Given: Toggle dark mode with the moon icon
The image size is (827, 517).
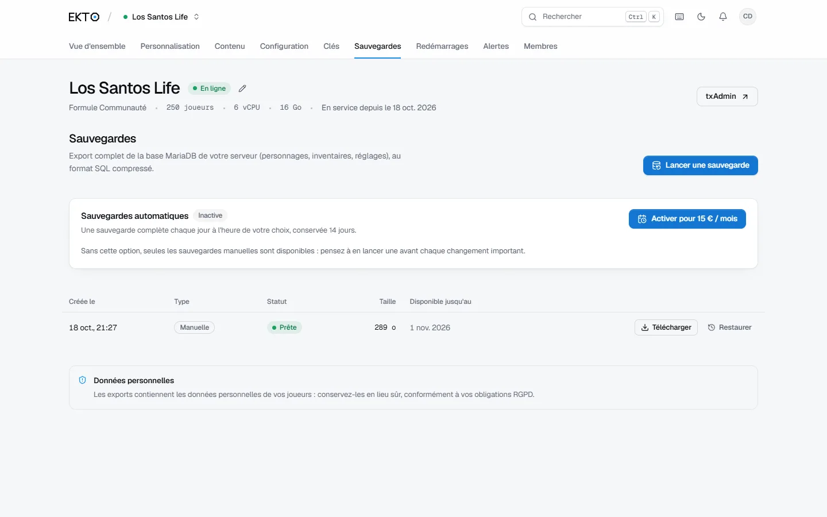Looking at the screenshot, I should (701, 17).
